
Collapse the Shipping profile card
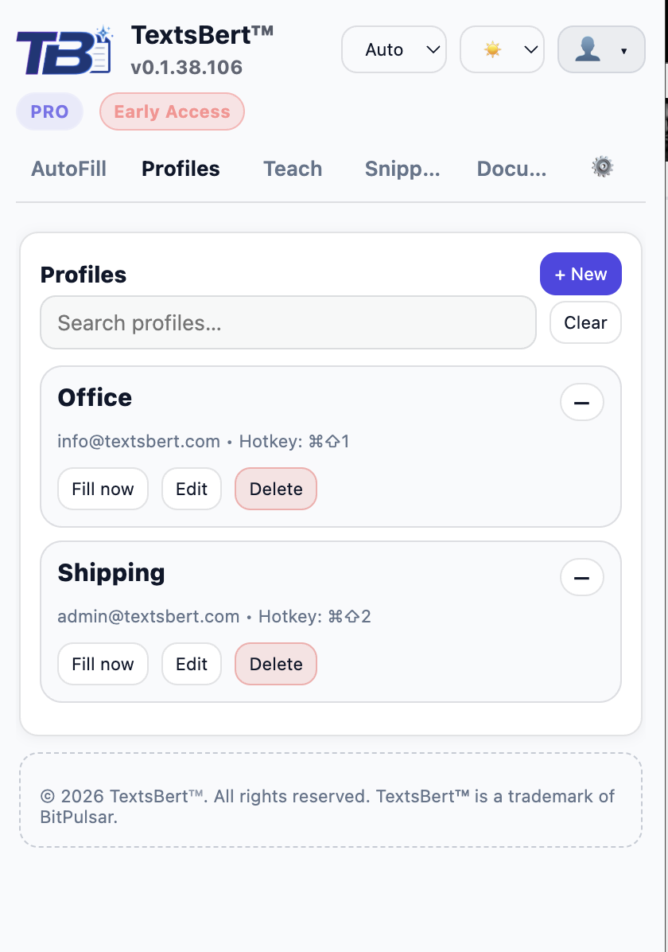581,577
